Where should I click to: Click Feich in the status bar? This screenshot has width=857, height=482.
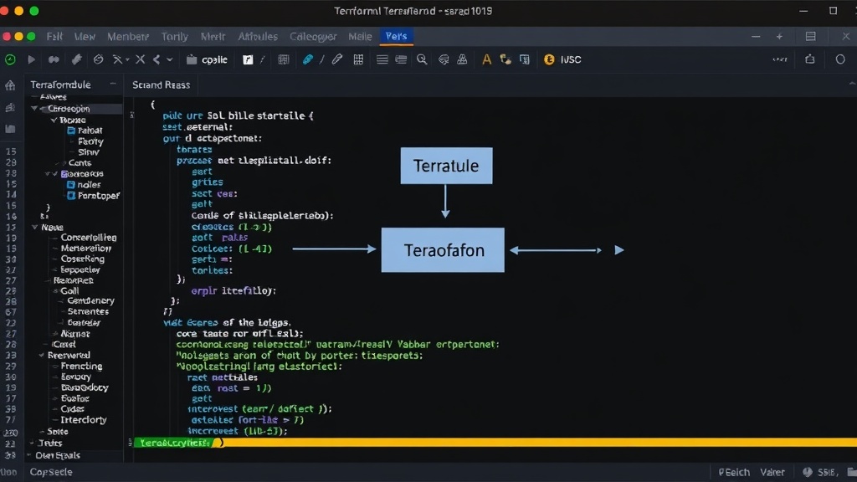tap(734, 472)
